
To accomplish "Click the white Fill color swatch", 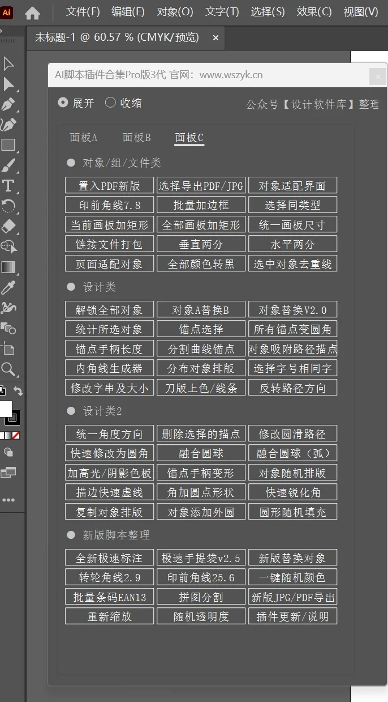I will (5, 409).
